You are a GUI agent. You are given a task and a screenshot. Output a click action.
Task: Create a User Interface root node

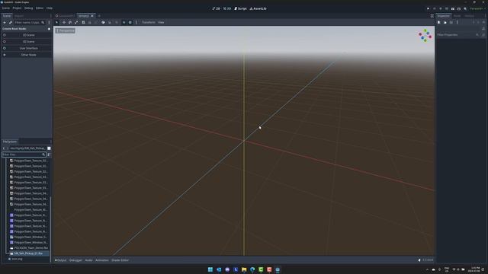tap(27, 48)
